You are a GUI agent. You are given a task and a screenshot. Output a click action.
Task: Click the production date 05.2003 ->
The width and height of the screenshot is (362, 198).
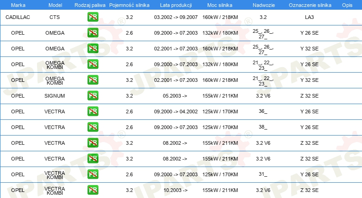(x=175, y=96)
